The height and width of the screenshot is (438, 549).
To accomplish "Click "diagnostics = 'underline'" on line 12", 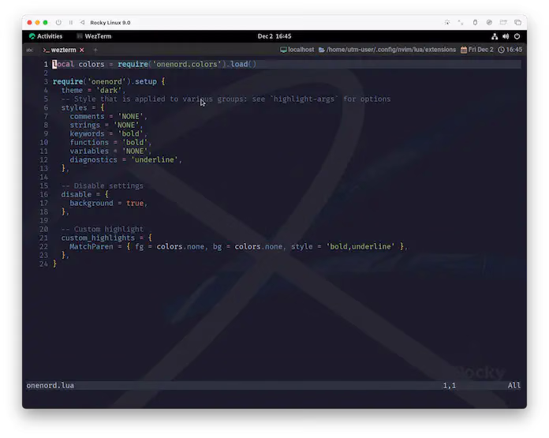I will click(125, 159).
